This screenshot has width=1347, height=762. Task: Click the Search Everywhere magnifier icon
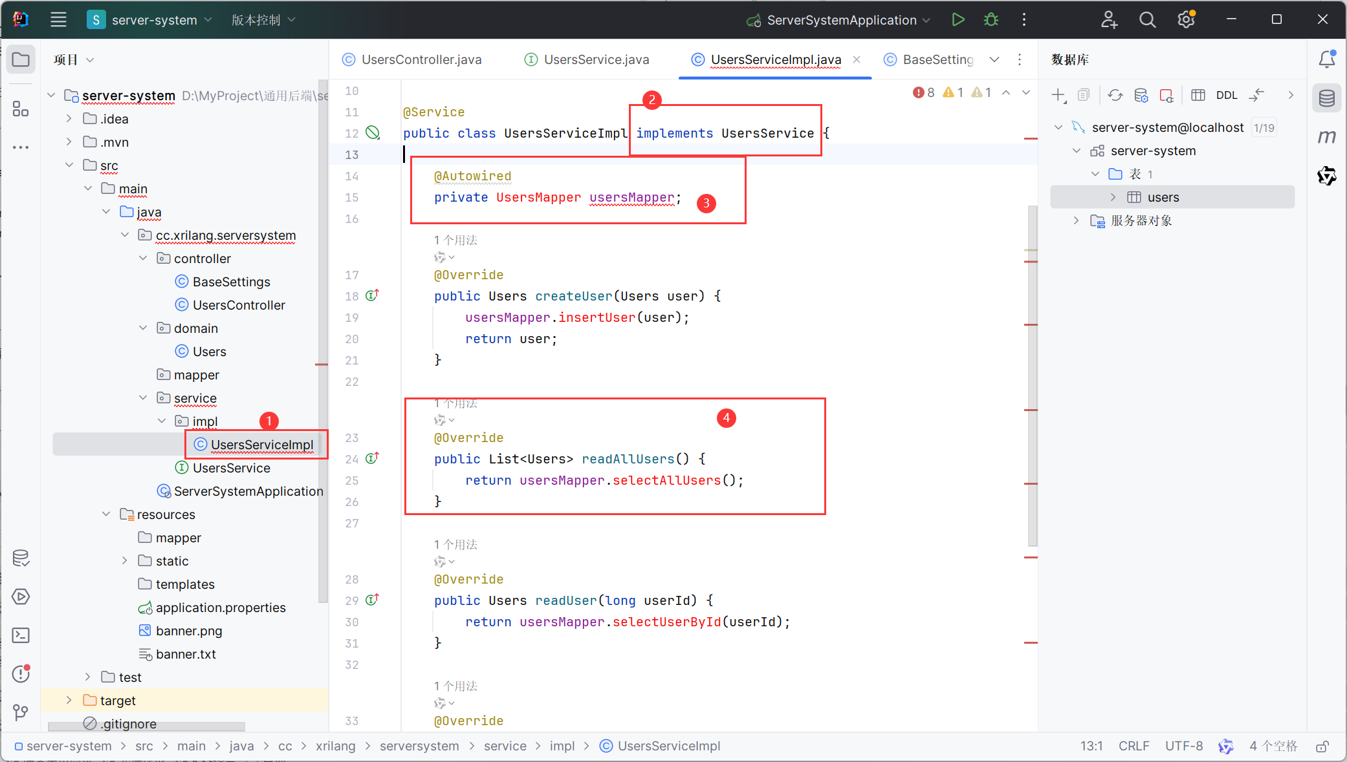[x=1147, y=20]
